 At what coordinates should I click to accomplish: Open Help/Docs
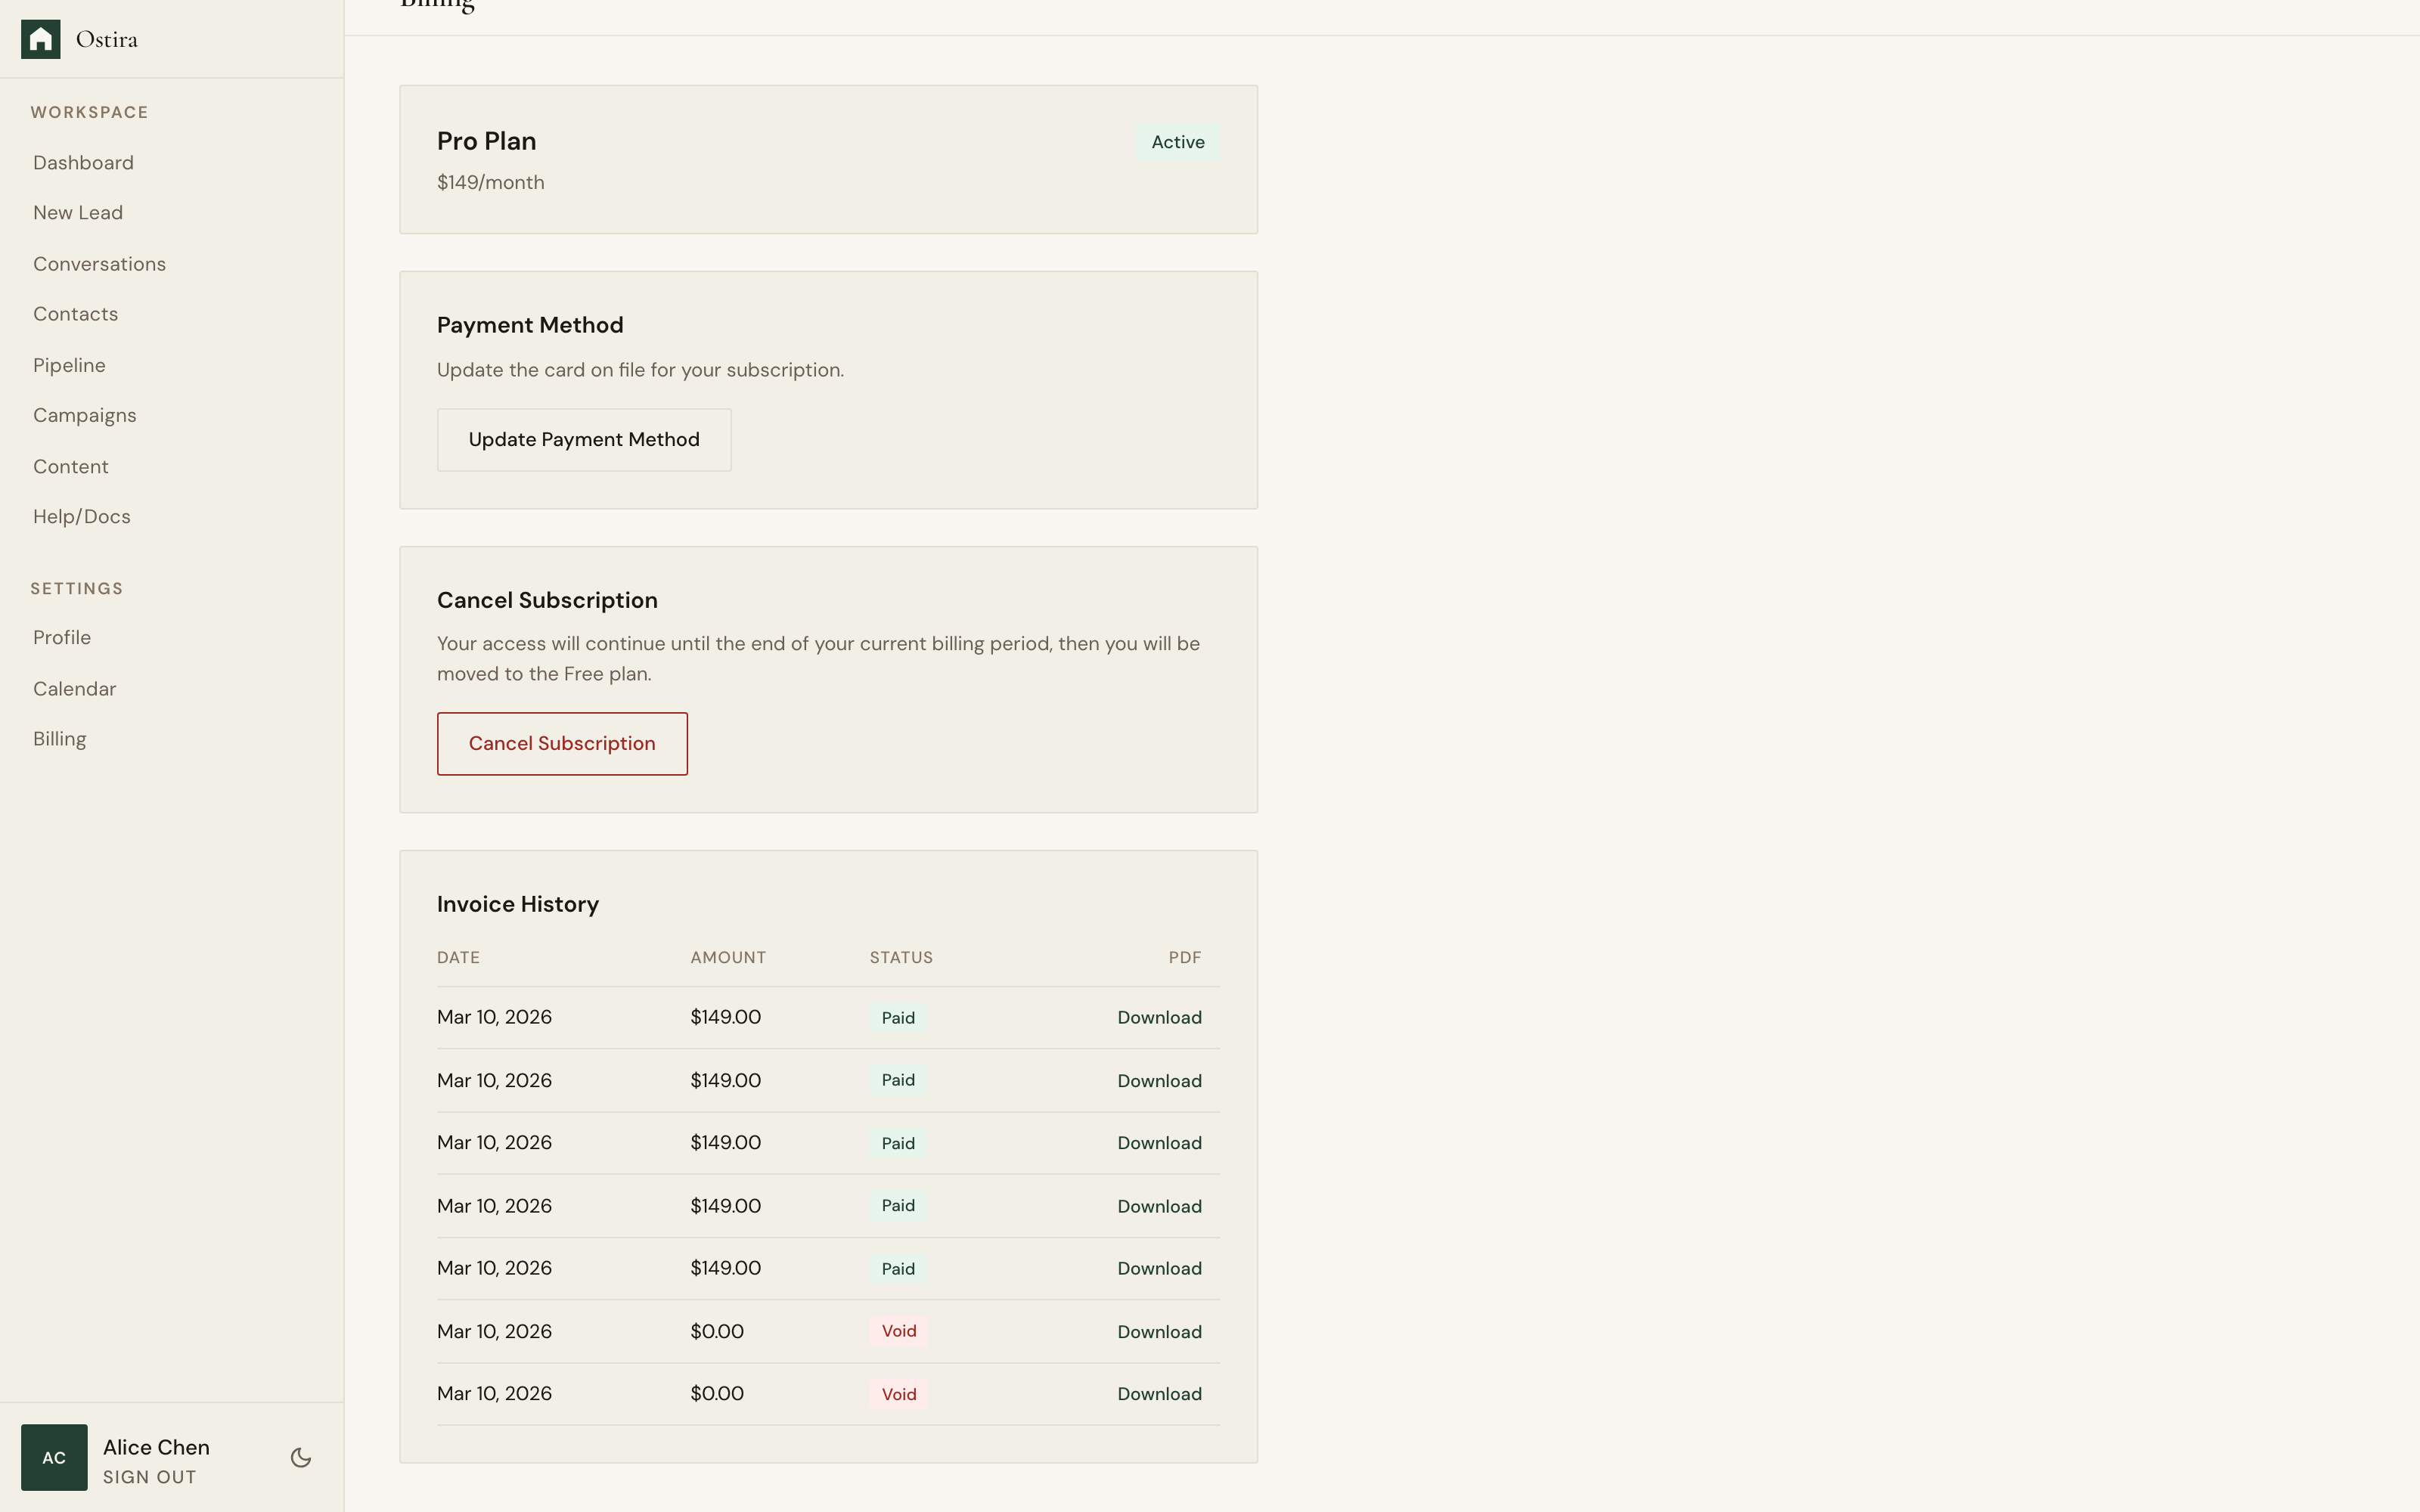(x=82, y=516)
